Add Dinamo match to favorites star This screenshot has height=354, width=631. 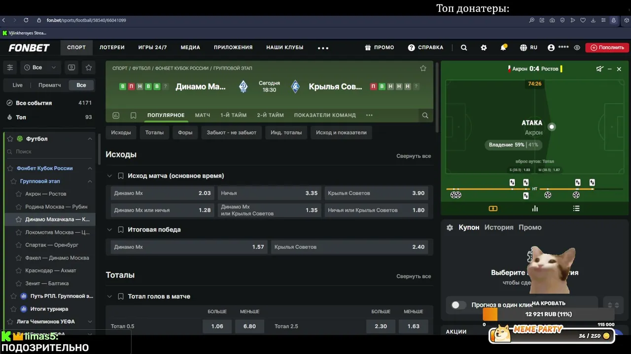coord(423,68)
